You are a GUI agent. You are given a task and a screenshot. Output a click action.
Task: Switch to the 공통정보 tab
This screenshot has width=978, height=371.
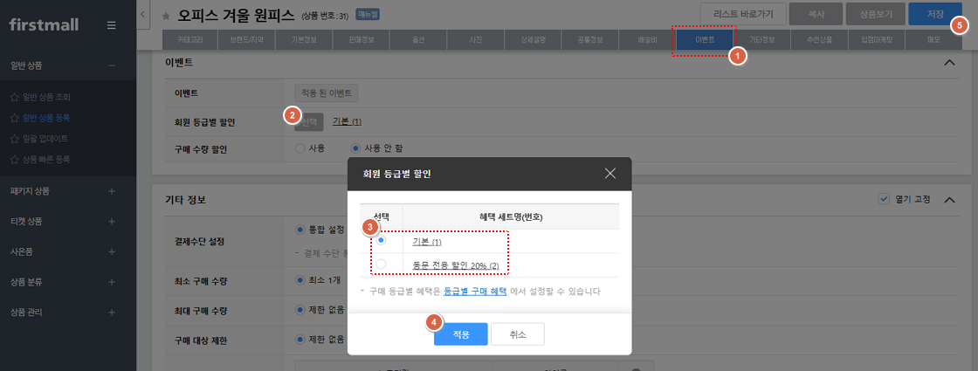590,39
